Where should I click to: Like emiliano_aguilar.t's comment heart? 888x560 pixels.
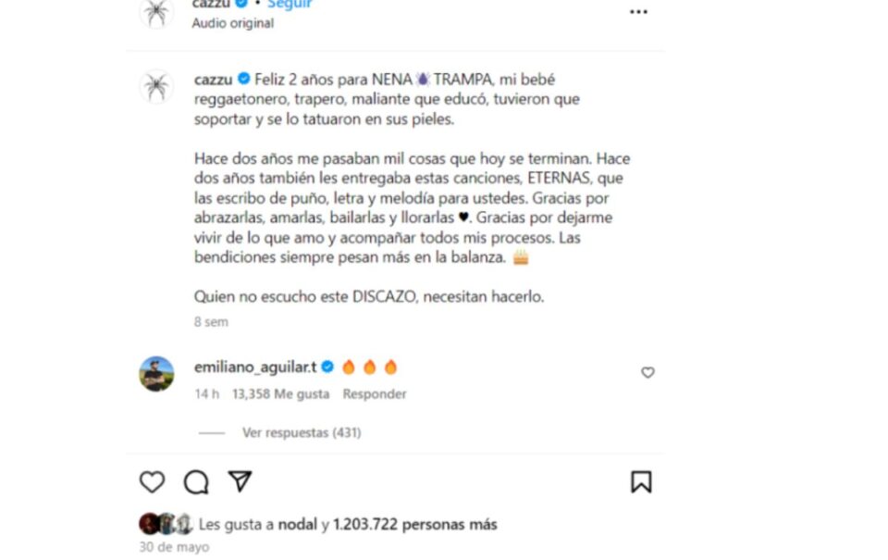pos(647,372)
